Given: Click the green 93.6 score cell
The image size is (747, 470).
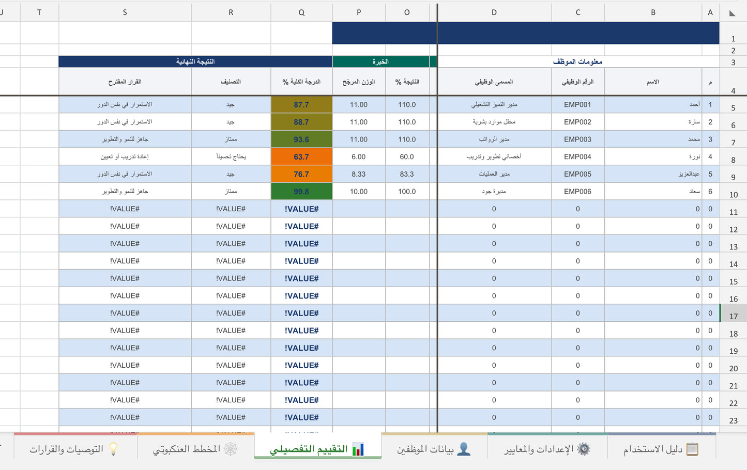Looking at the screenshot, I should tap(301, 139).
